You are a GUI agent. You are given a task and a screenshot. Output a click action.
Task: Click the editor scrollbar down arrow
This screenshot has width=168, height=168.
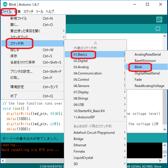tap(165, 129)
